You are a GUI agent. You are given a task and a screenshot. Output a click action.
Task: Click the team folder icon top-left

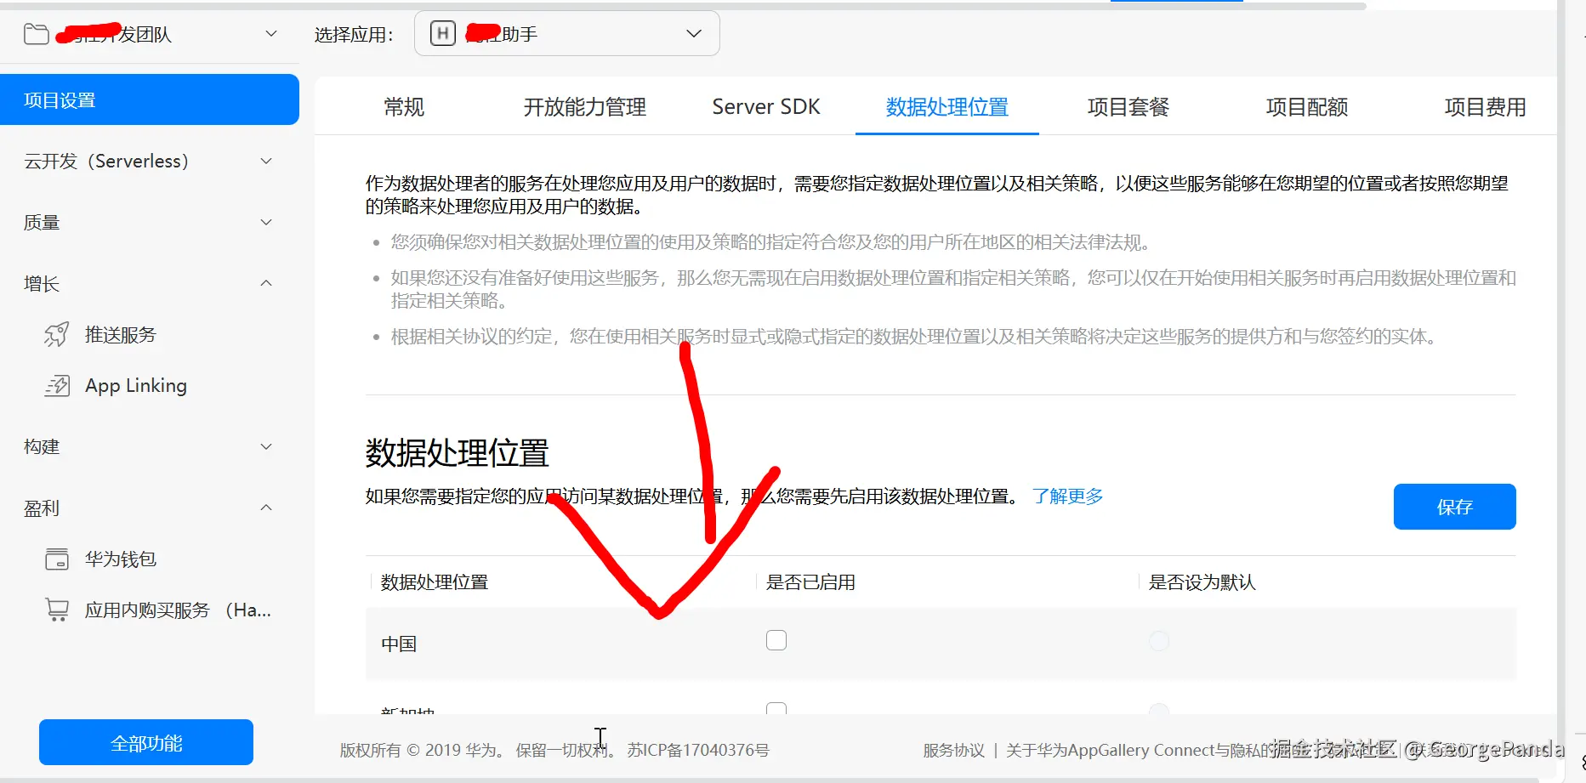(x=36, y=32)
